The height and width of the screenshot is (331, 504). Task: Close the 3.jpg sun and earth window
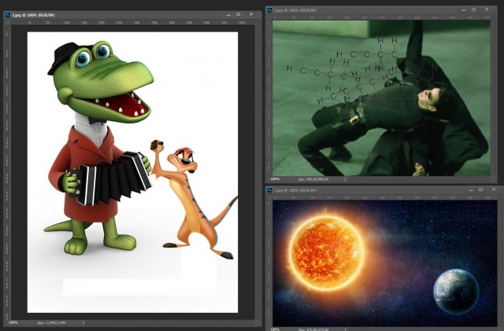pos(494,189)
